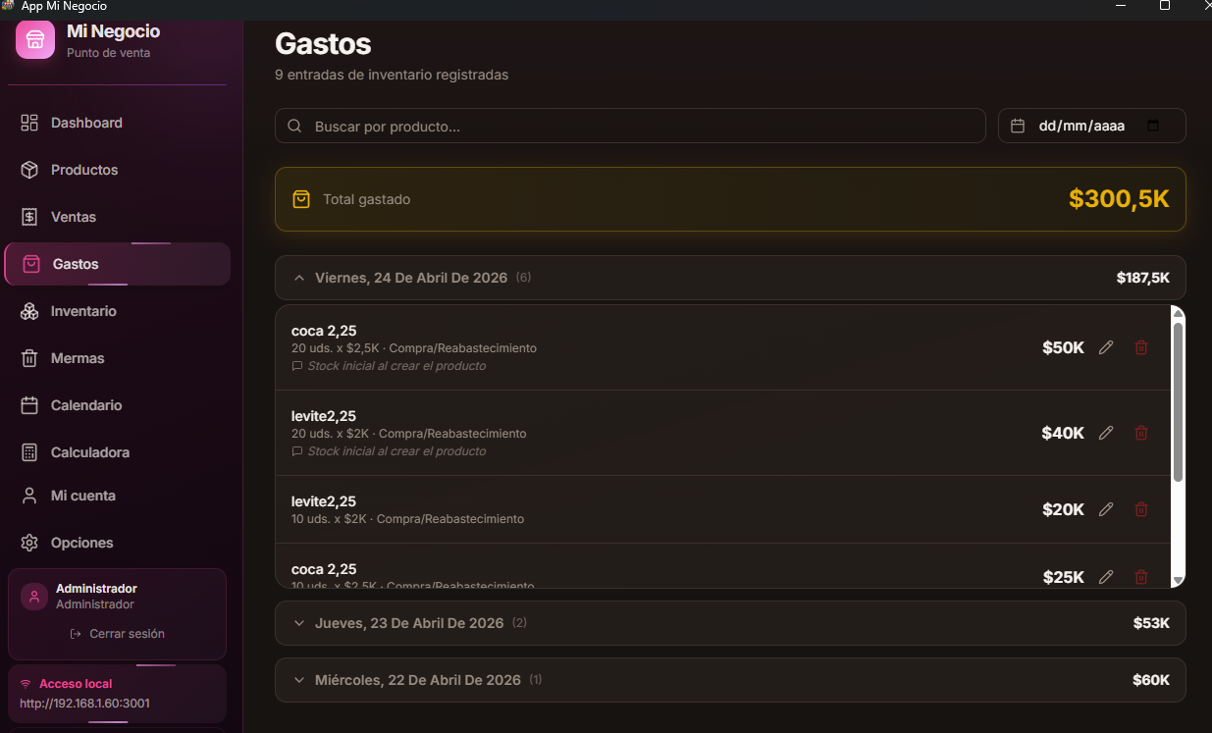Click the expenses list scrollbar down arrow
This screenshot has width=1212, height=733.
[1178, 580]
